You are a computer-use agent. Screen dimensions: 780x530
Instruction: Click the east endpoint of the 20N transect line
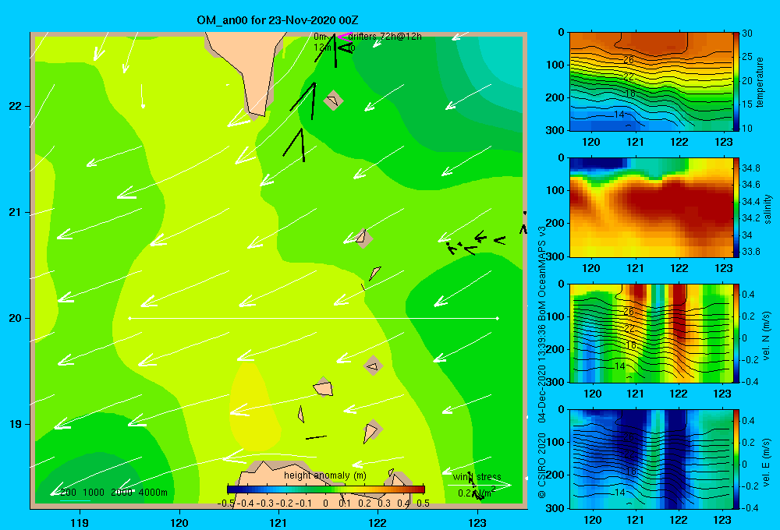[497, 318]
